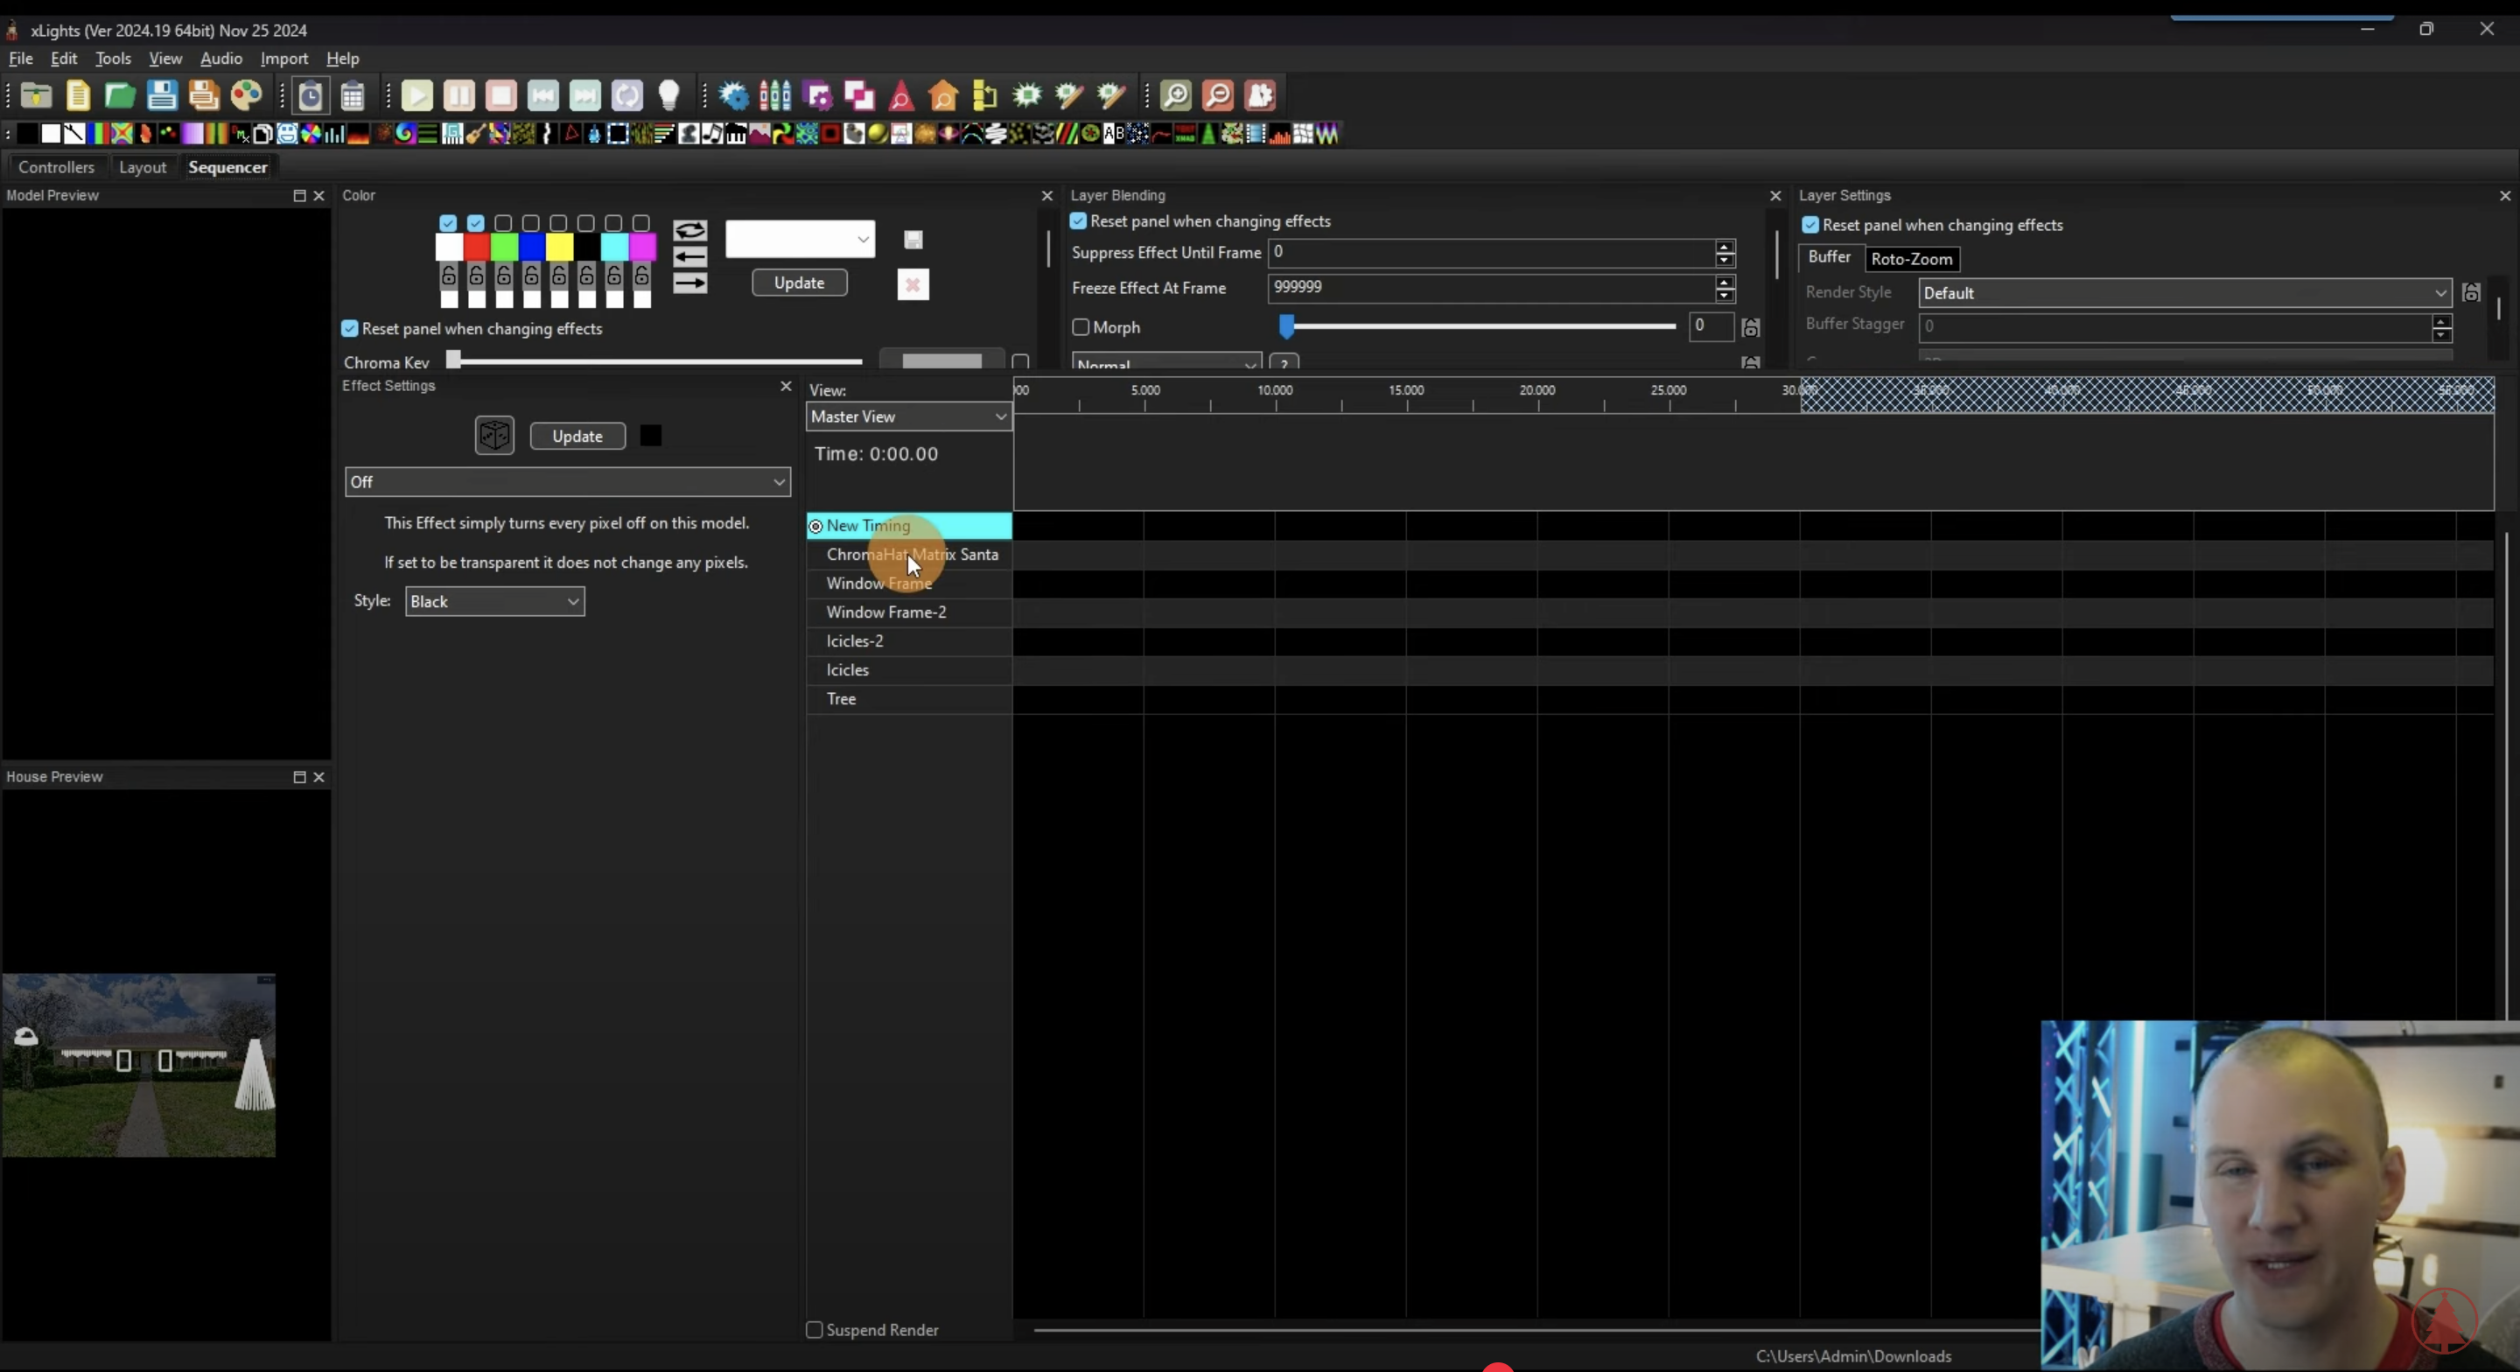Open the Tools menu
Viewport: 2520px width, 1372px height.
113,59
